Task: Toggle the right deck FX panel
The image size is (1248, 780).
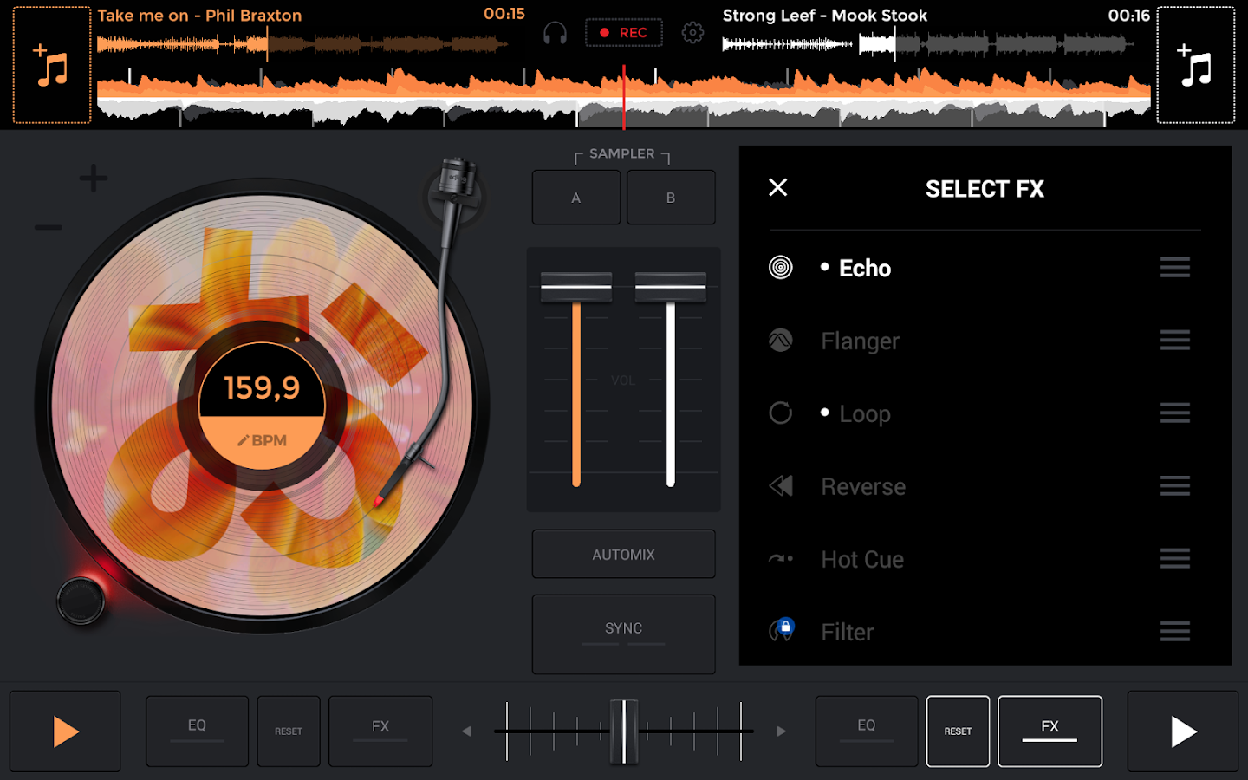Action: point(1050,731)
